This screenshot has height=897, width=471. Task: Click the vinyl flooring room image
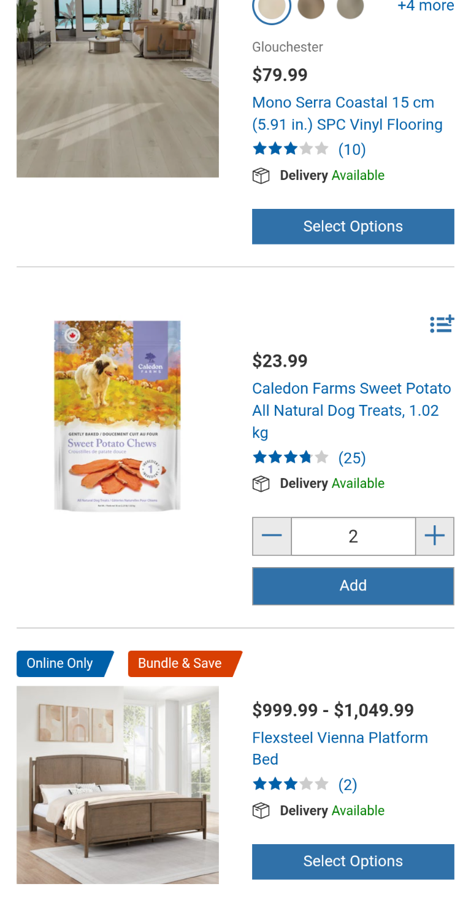click(x=117, y=88)
